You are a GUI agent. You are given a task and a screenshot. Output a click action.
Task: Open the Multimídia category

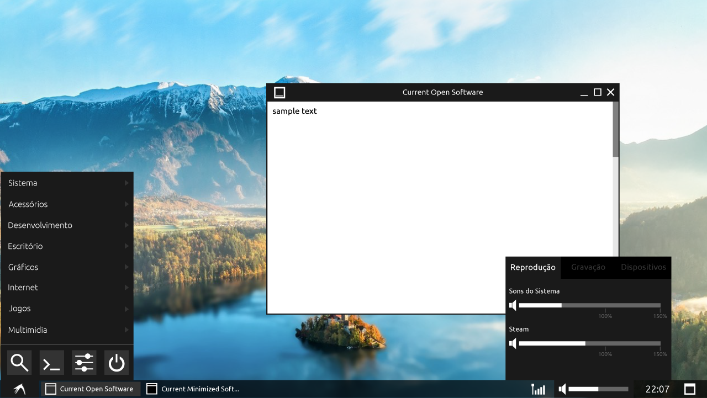pos(67,330)
